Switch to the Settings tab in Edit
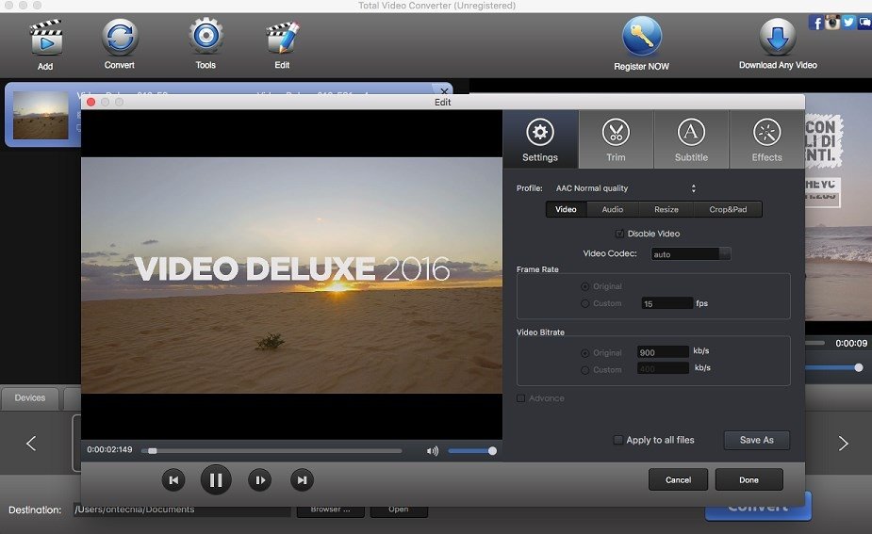Viewport: 872px width, 534px height. point(540,139)
